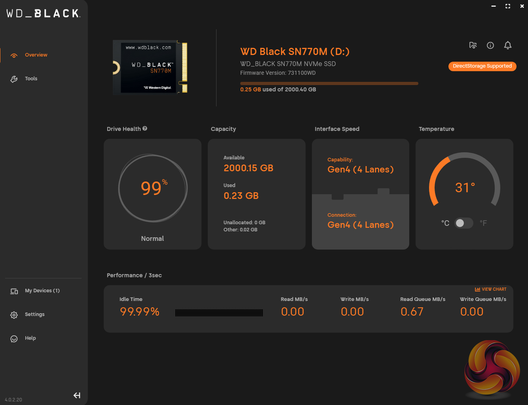Click the Temperature heading
Image resolution: width=528 pixels, height=405 pixels.
point(436,129)
